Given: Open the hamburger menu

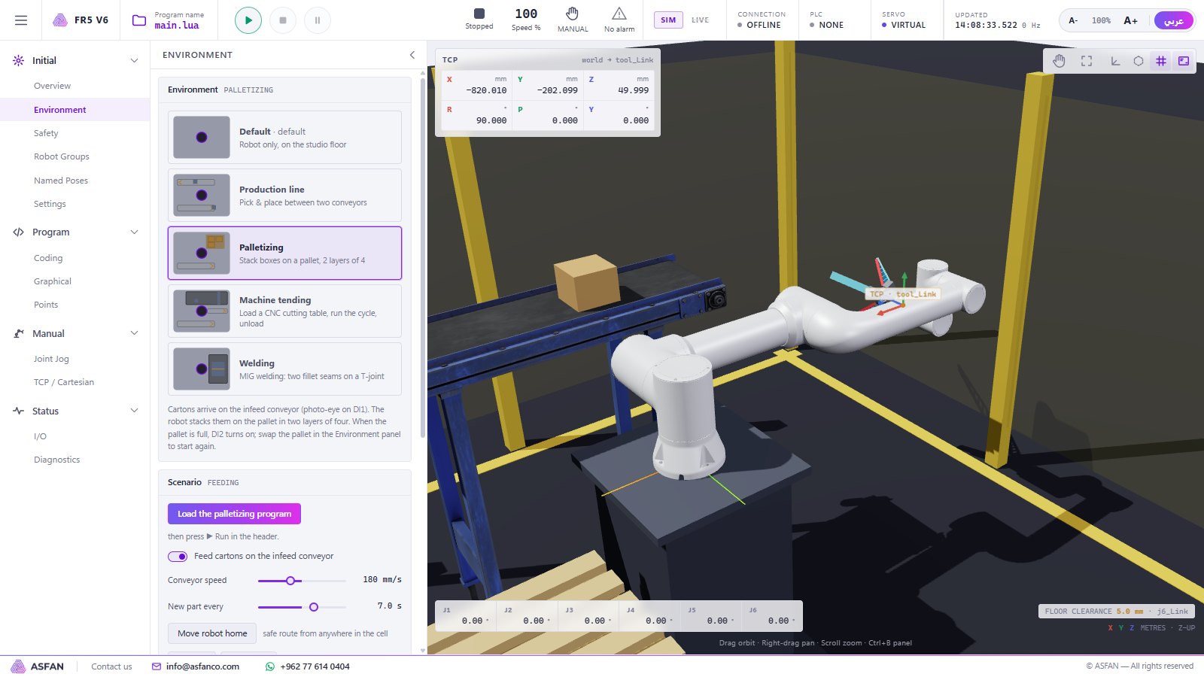Looking at the screenshot, I should [x=21, y=20].
